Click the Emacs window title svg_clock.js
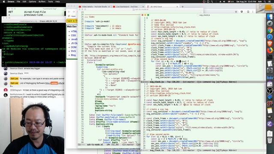 (205, 15)
